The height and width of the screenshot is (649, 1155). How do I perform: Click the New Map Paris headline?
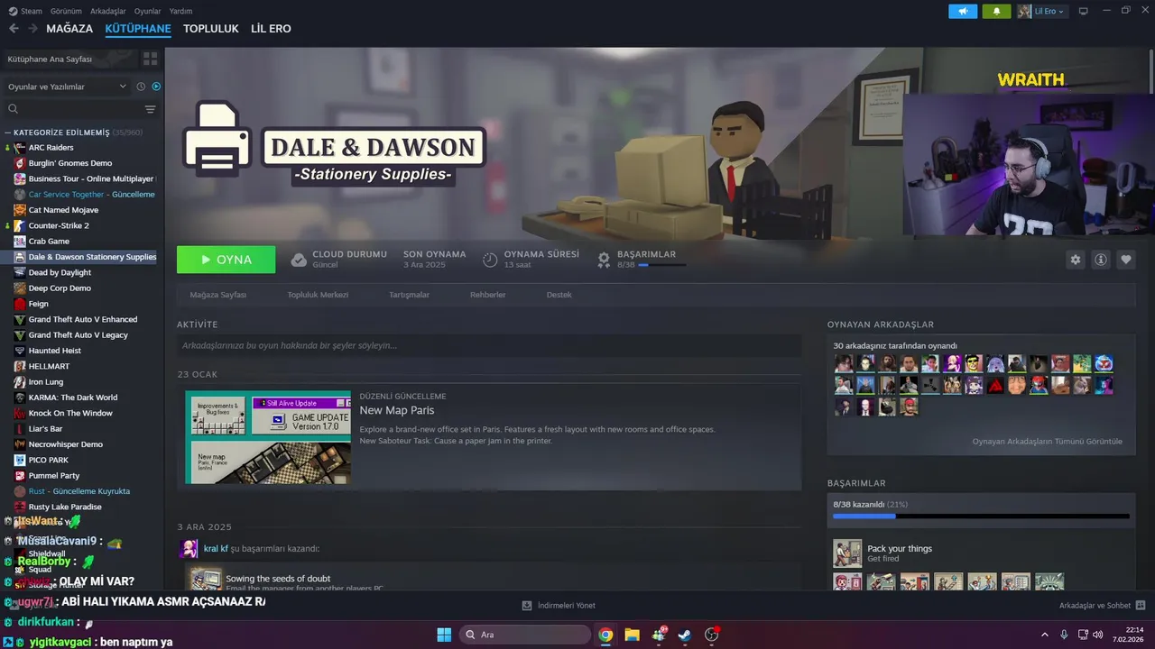pyautogui.click(x=397, y=411)
